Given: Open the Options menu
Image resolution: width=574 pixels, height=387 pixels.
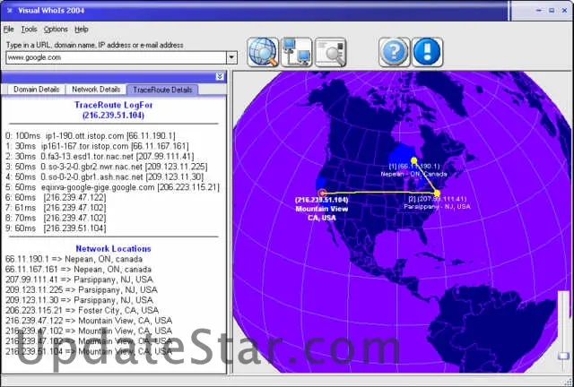Looking at the screenshot, I should click(56, 30).
